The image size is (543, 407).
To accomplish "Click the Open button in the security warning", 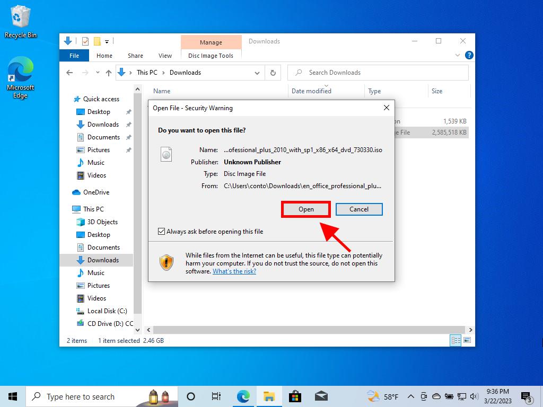I will [306, 209].
